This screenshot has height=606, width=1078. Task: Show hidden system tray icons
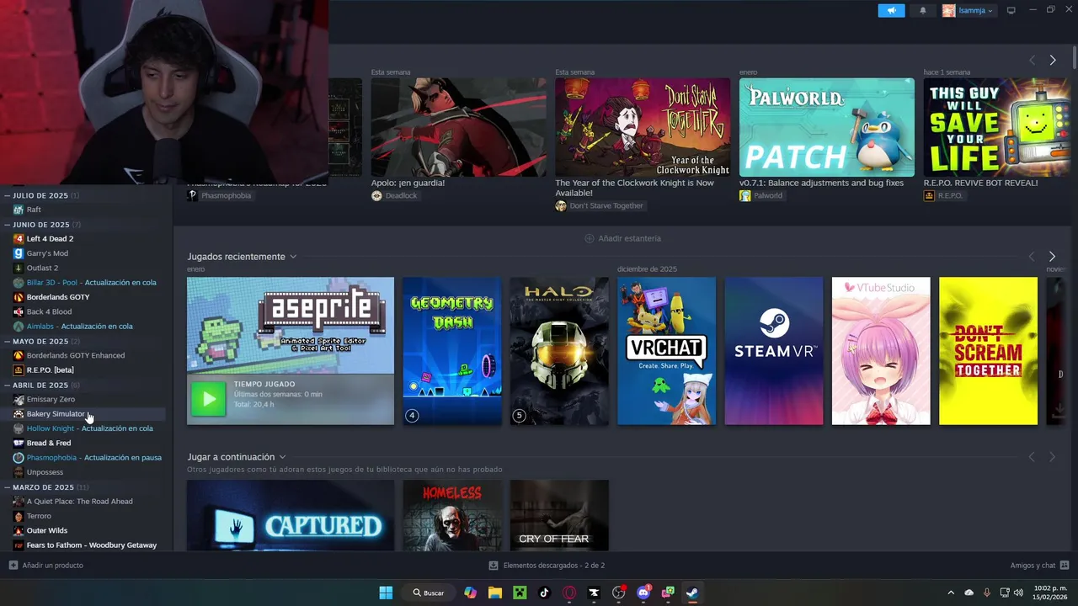pyautogui.click(x=951, y=593)
